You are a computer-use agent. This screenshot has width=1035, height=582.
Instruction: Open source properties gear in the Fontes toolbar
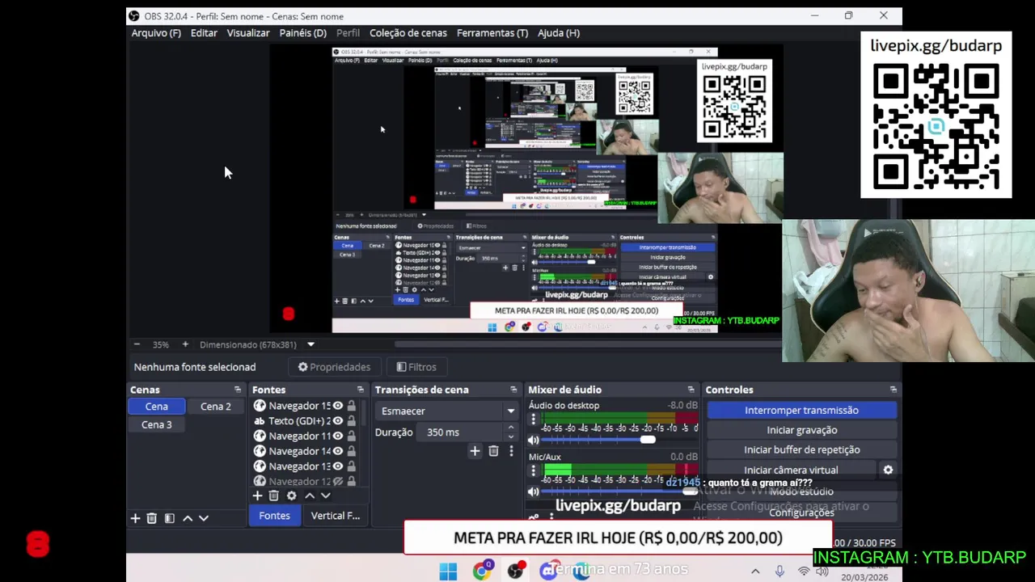291,496
